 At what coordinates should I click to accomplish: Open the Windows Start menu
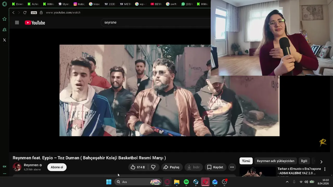point(109,182)
